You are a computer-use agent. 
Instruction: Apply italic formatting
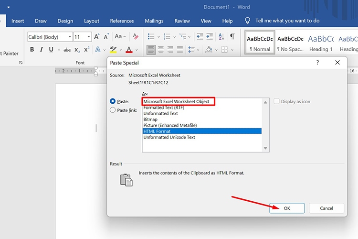coord(41,50)
